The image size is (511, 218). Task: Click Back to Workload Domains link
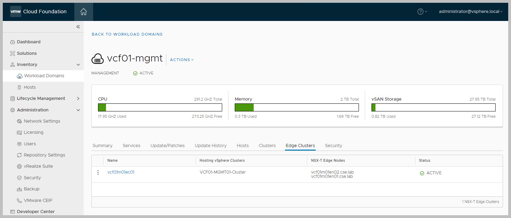pos(127,34)
